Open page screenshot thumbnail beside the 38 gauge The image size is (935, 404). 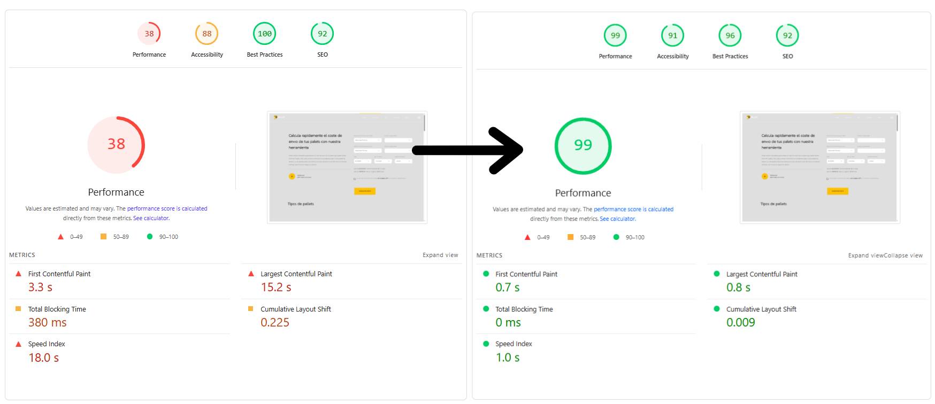click(347, 167)
